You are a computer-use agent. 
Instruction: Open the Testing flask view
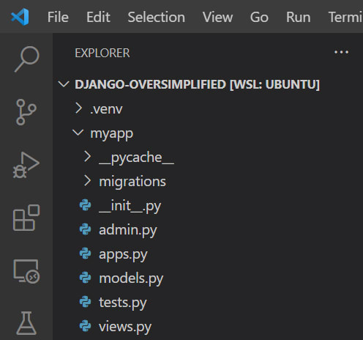(x=26, y=323)
